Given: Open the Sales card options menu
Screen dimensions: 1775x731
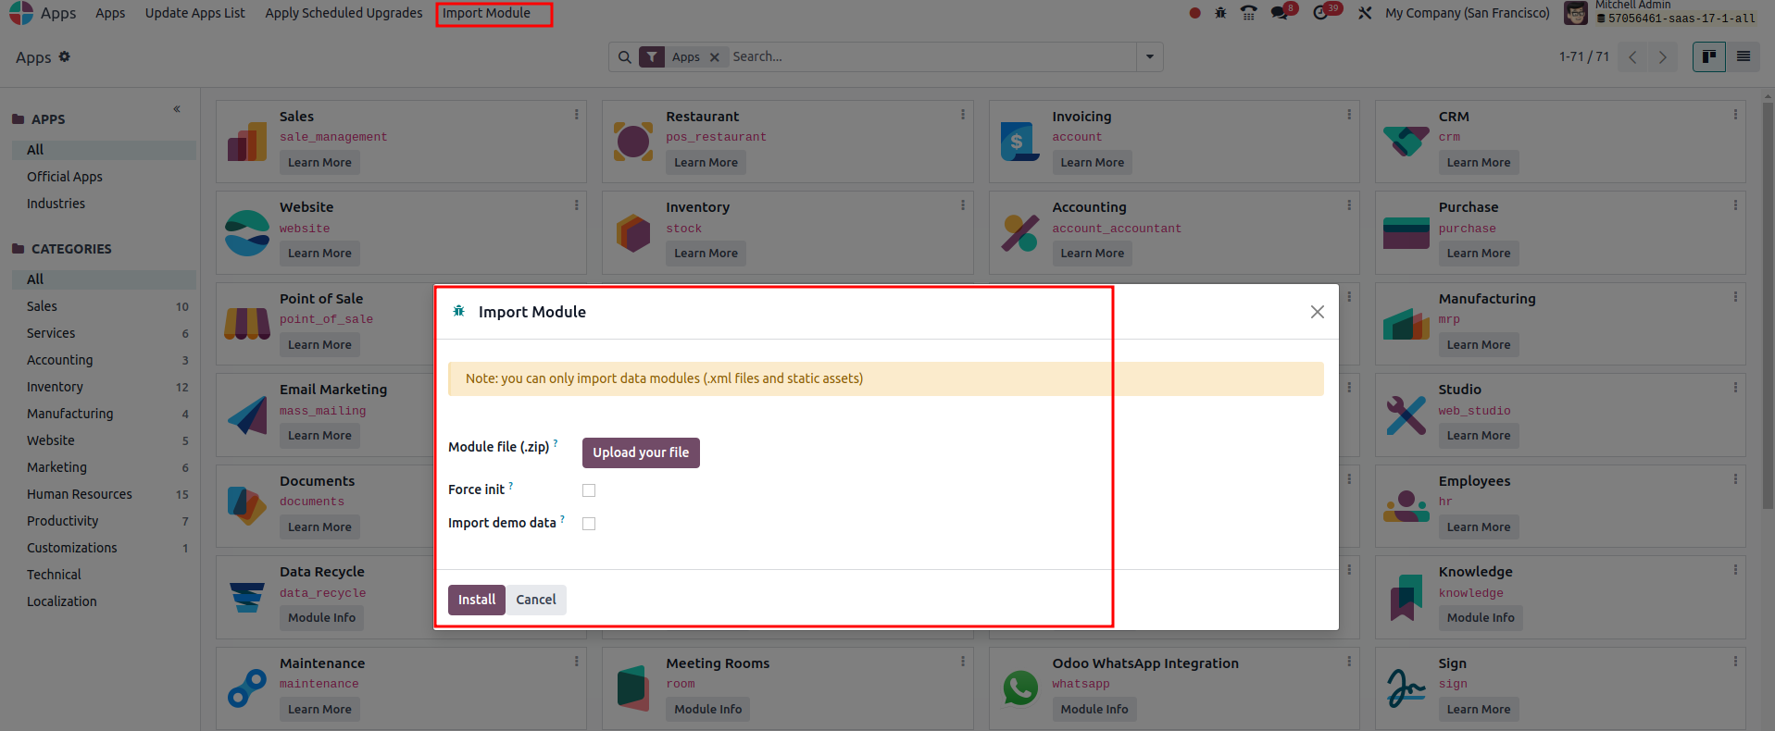Looking at the screenshot, I should tap(576, 115).
